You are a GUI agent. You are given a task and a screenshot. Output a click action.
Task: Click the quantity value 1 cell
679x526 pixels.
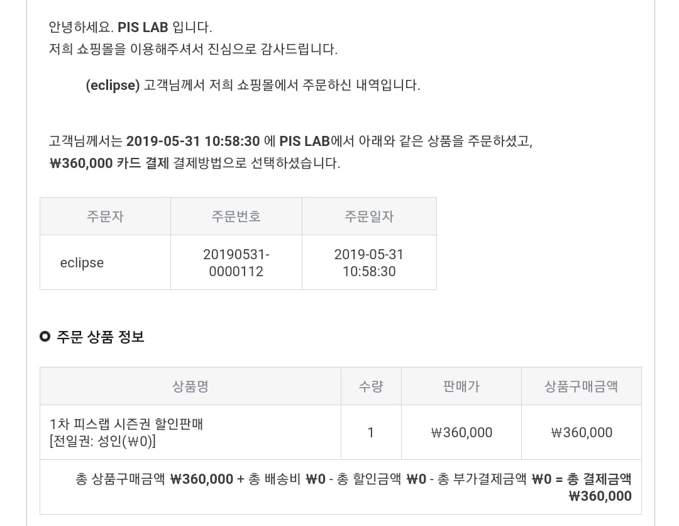tap(371, 432)
